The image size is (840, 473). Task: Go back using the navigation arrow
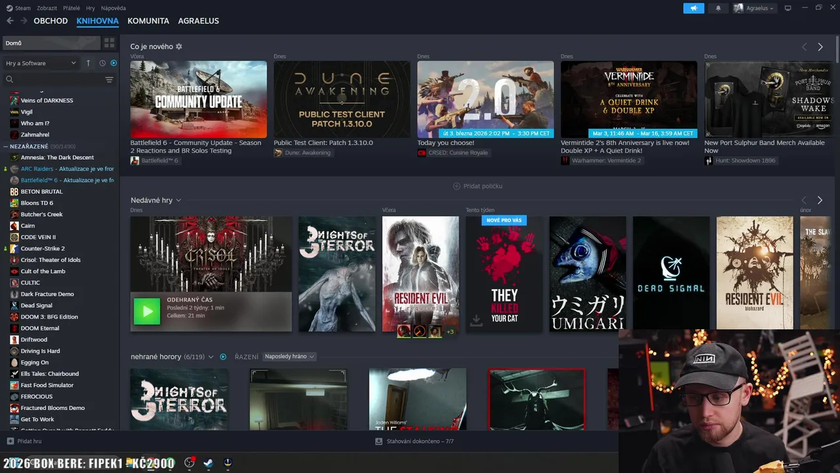pyautogui.click(x=10, y=21)
